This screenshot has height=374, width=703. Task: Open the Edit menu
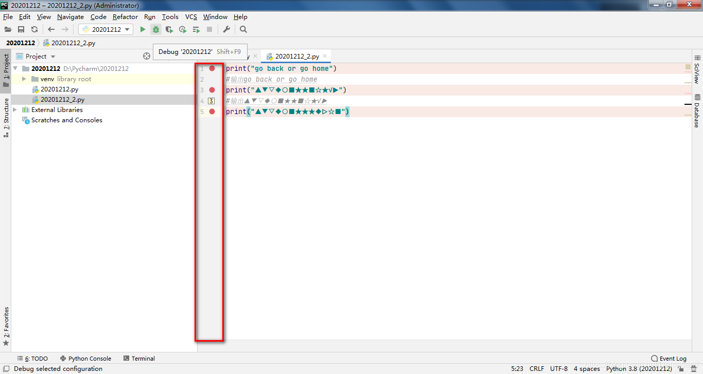25,17
